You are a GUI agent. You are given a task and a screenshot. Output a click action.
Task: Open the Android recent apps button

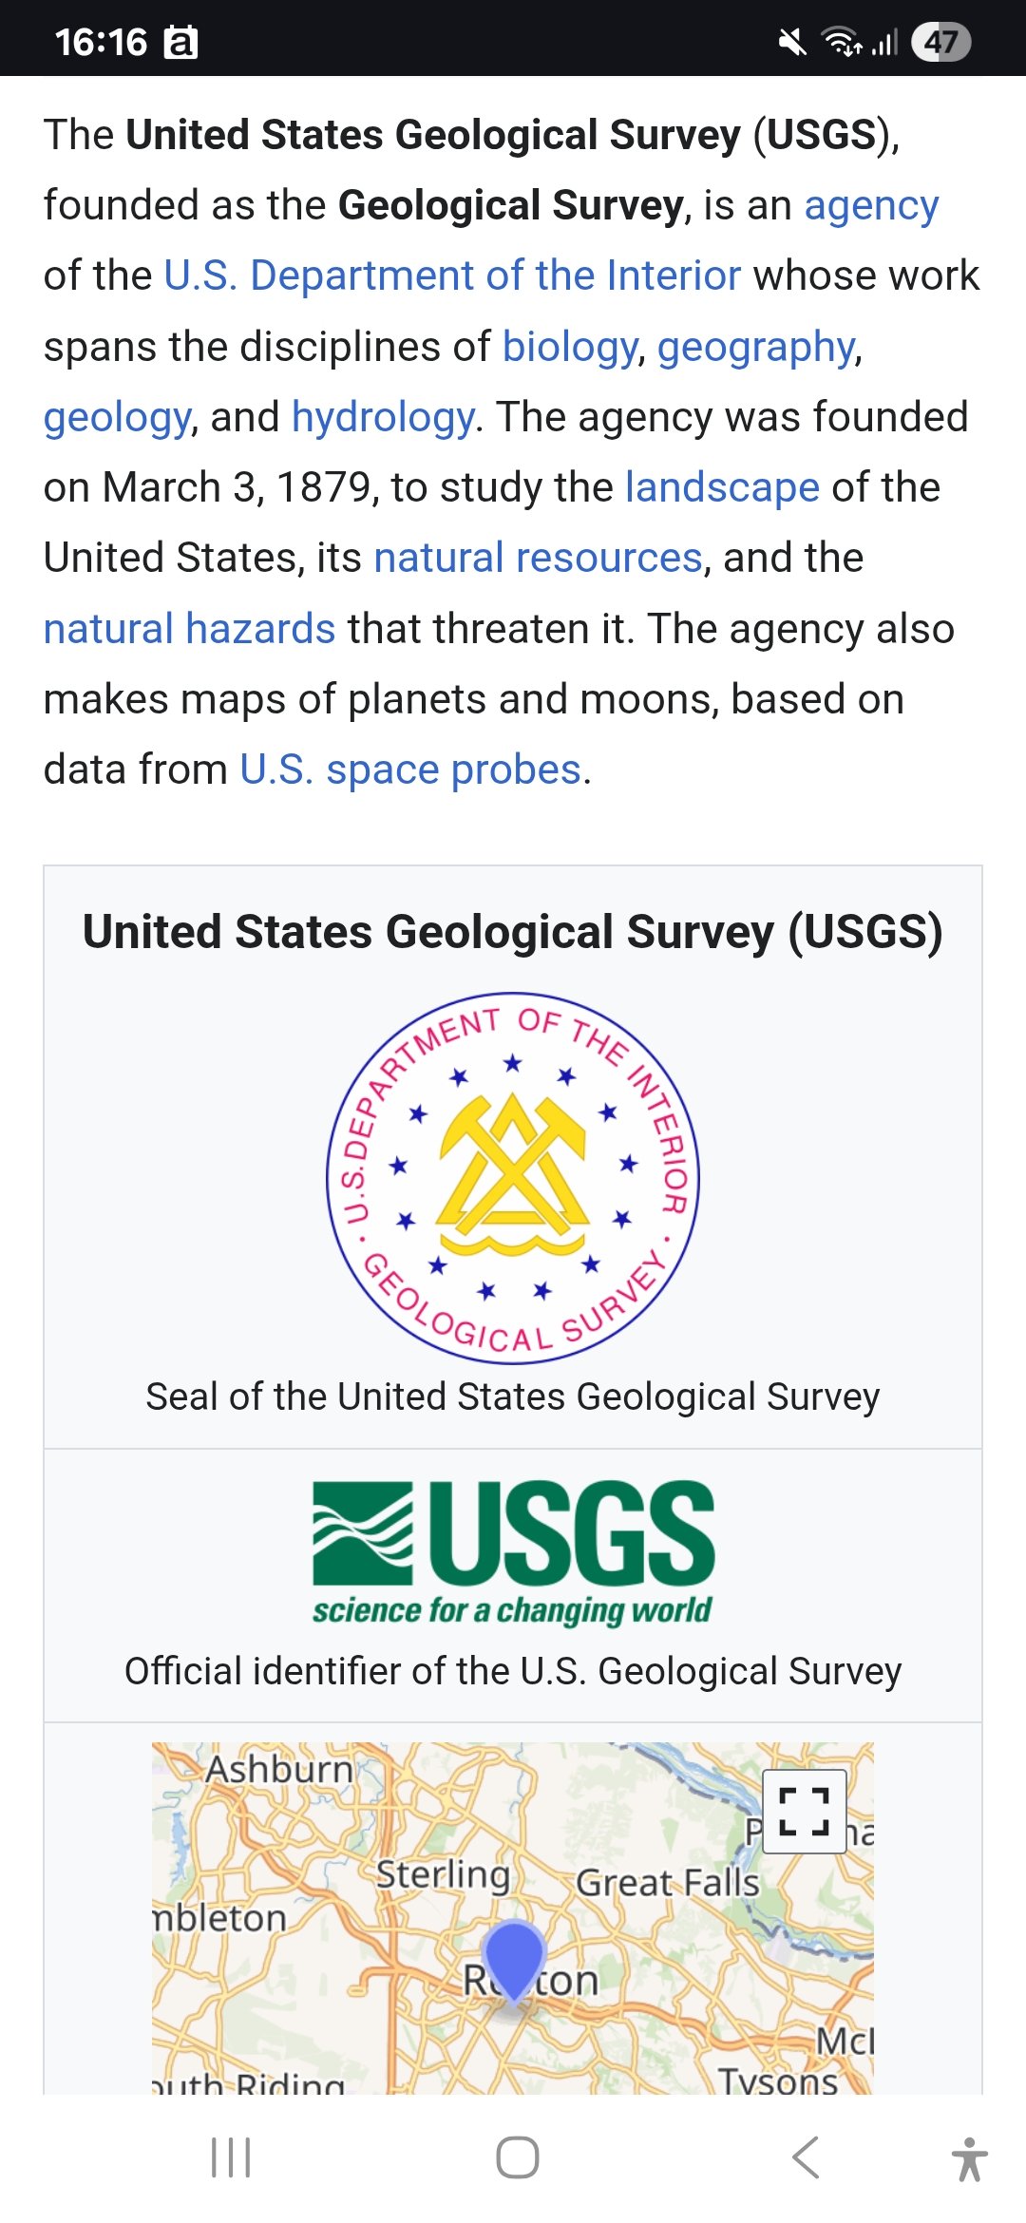point(231,2157)
